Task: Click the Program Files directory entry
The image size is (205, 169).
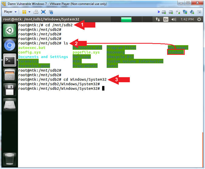Action: (121, 48)
